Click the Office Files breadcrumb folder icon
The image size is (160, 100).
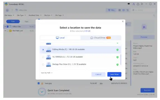pyautogui.click(x=17, y=10)
